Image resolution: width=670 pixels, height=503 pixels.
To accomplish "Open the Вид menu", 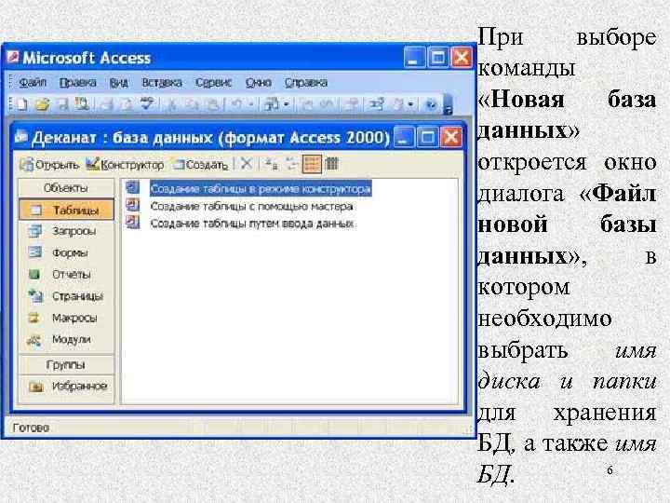I will (x=119, y=82).
